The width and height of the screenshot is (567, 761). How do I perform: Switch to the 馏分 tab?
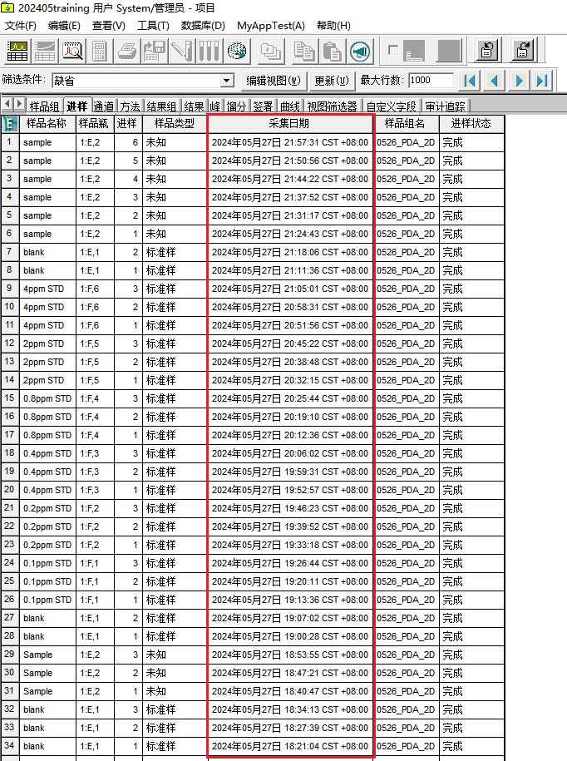coord(236,106)
